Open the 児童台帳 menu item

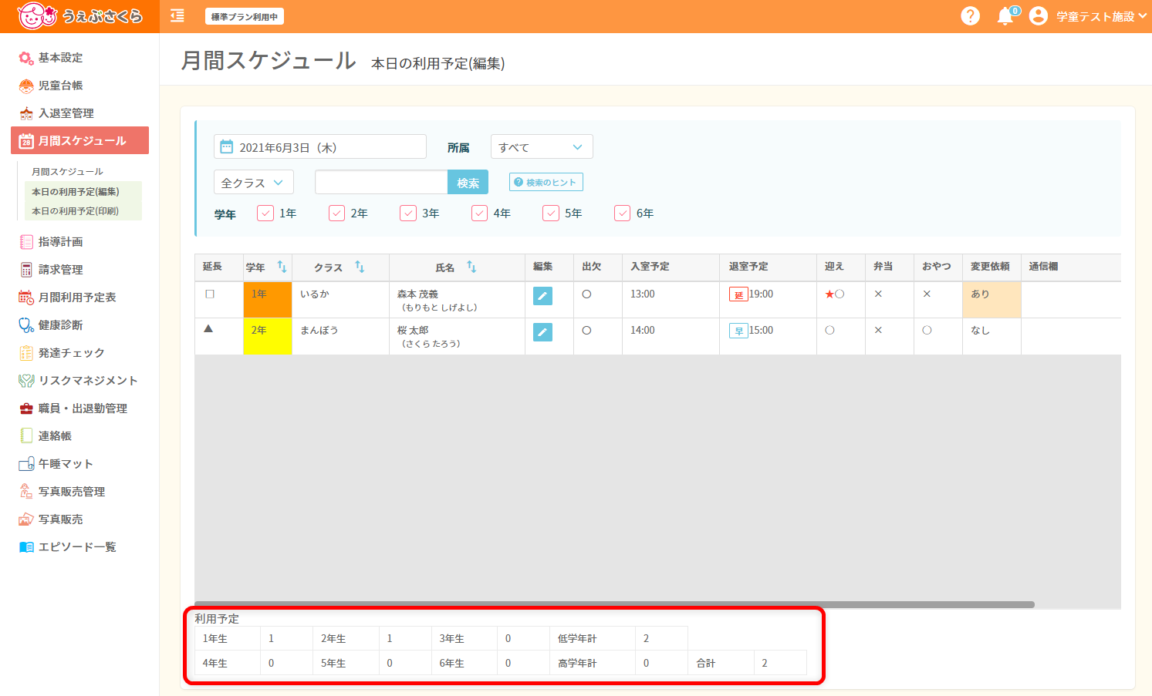(60, 86)
